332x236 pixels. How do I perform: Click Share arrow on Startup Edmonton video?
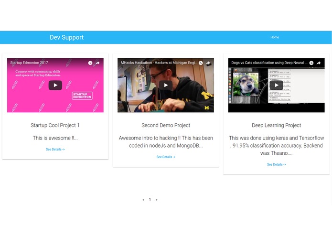(x=97, y=63)
